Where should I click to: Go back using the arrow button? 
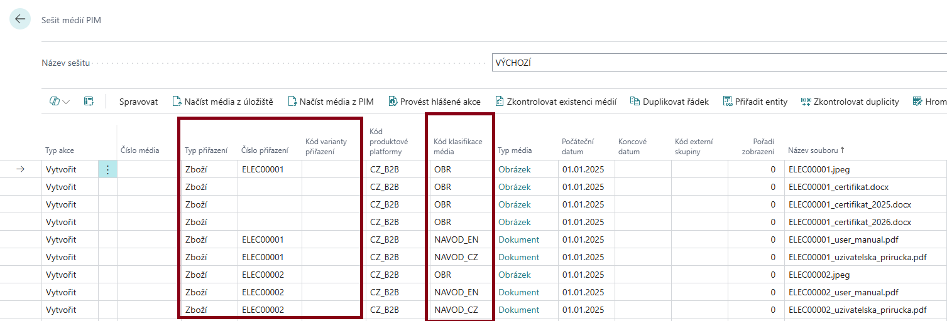coord(20,19)
